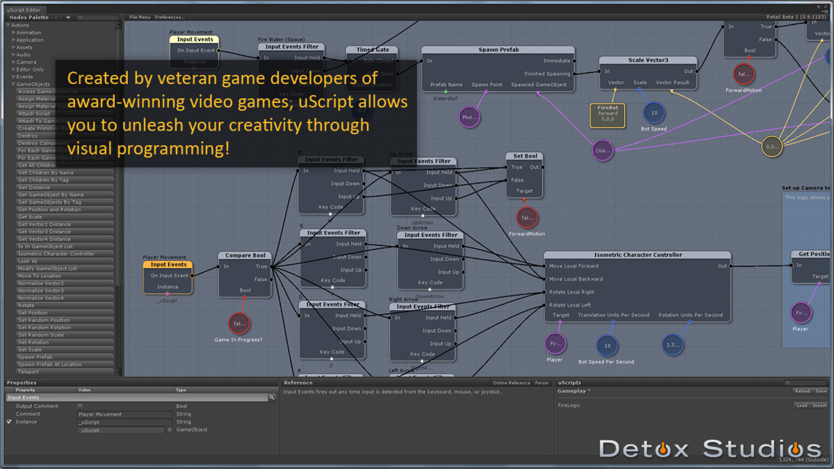Click the Instance string value field _uScript
The image size is (834, 469).
[x=124, y=422]
